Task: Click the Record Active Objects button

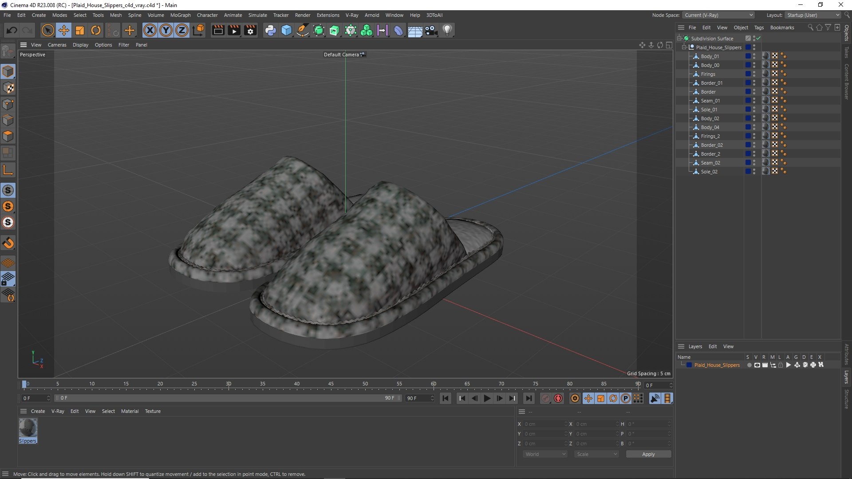Action: [545, 398]
